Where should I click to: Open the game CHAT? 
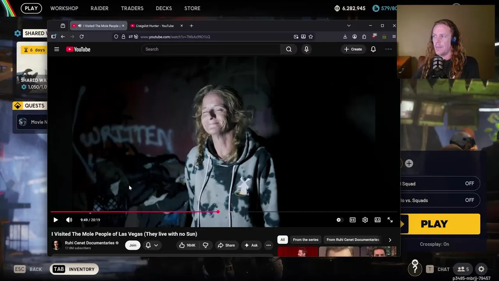(x=438, y=269)
